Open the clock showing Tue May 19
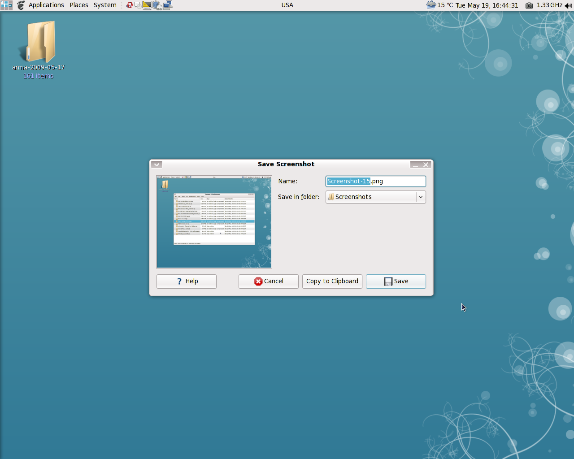The width and height of the screenshot is (574, 459). (487, 5)
